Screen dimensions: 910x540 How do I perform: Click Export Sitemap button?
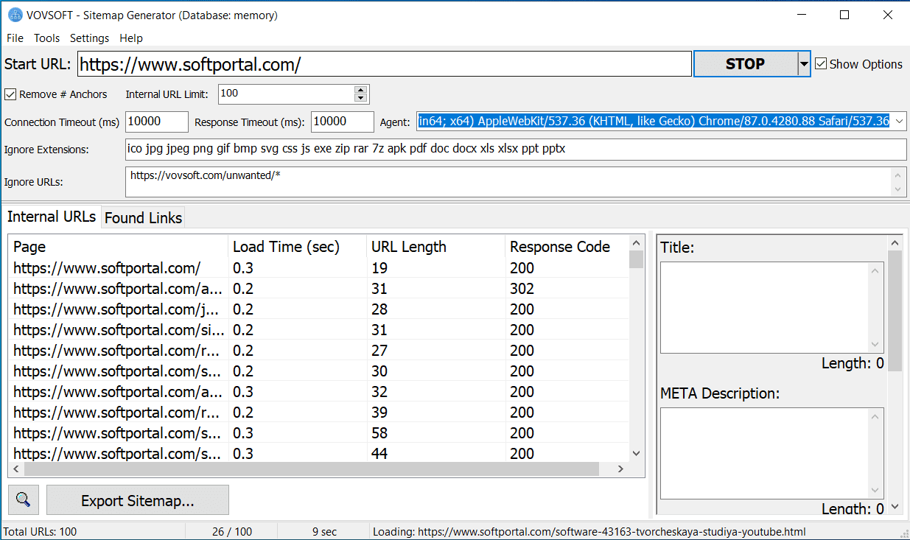138,500
